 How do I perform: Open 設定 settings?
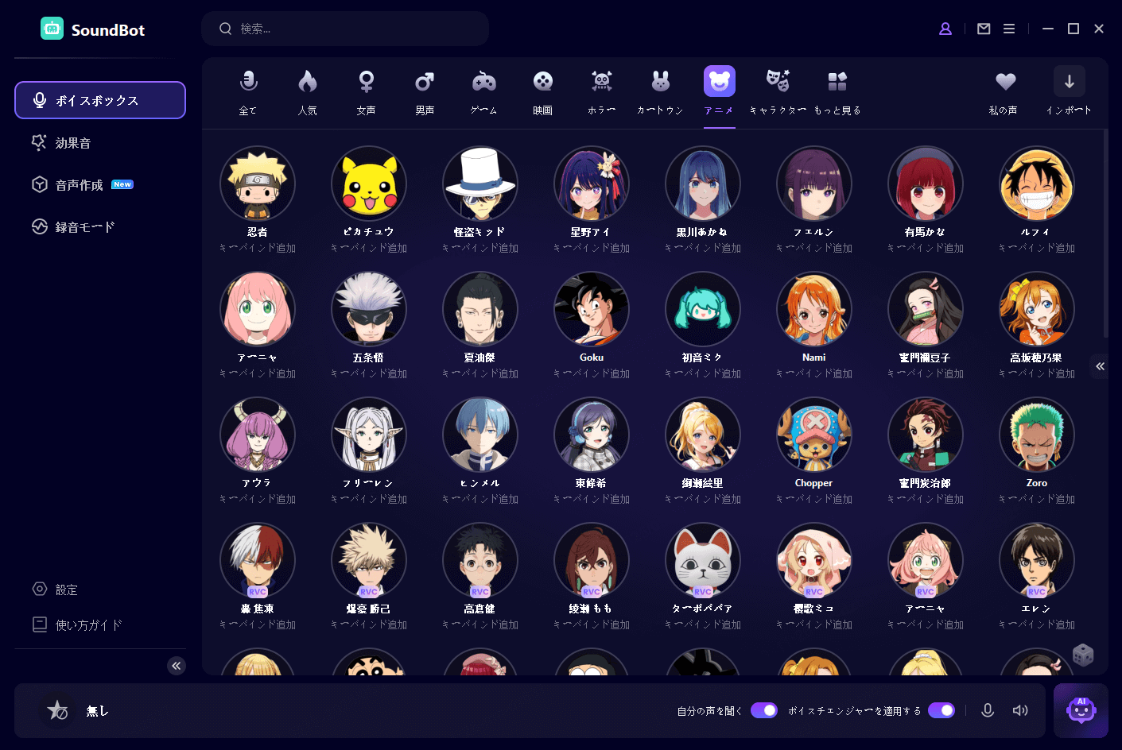pos(56,590)
